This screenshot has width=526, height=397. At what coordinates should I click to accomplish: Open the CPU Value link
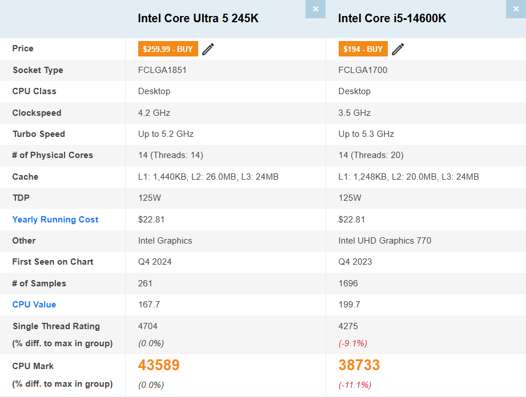point(34,305)
